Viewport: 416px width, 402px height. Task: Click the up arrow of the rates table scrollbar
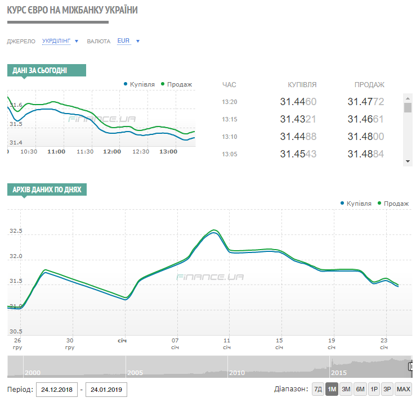tap(408, 98)
